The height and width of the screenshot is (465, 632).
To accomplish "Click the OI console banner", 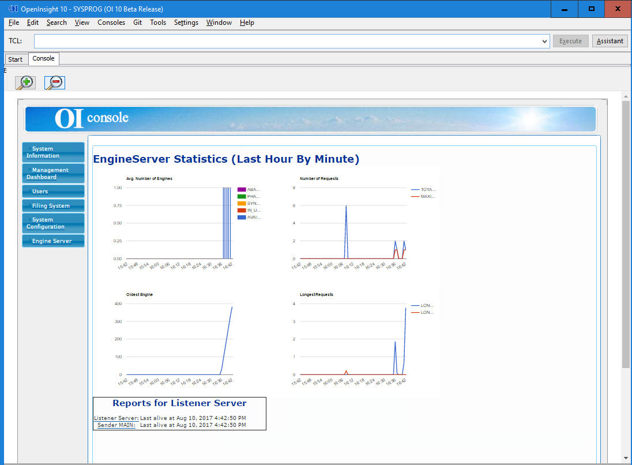I will [x=310, y=119].
